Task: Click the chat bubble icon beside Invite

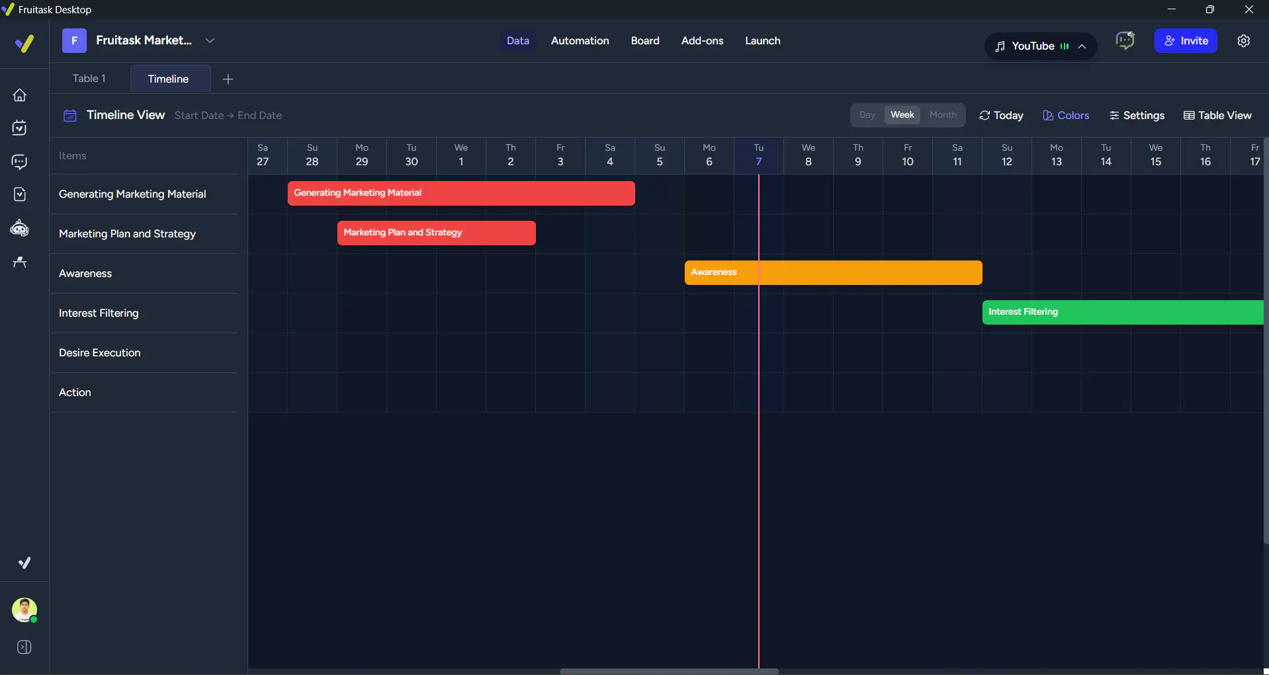Action: tap(1125, 41)
